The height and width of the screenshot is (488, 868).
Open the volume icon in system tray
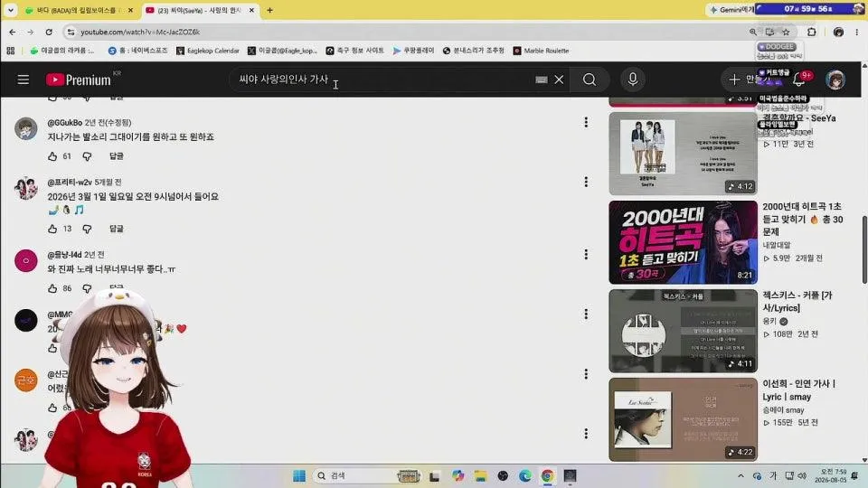802,476
